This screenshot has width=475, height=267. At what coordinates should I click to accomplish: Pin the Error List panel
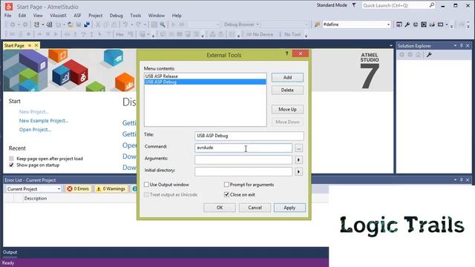(x=462, y=179)
